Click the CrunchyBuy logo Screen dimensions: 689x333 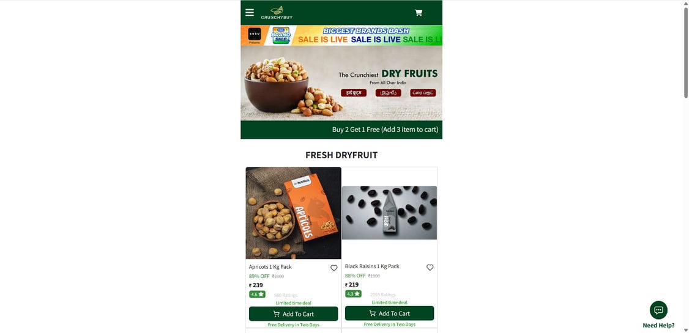click(277, 13)
